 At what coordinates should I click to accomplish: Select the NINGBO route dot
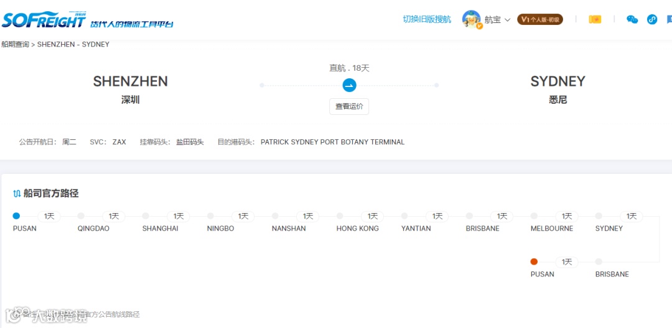point(210,216)
